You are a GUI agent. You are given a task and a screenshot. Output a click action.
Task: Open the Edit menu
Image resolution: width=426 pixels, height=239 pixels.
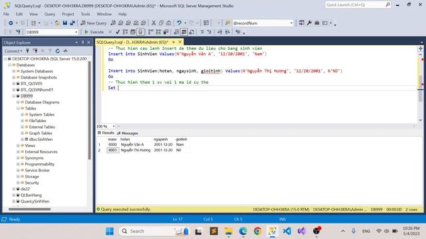coord(19,14)
